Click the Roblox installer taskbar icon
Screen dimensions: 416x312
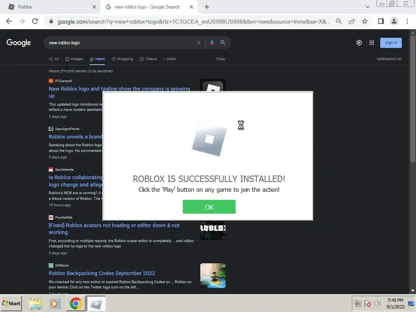point(96,303)
